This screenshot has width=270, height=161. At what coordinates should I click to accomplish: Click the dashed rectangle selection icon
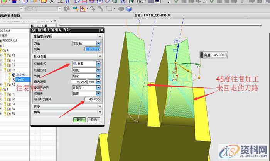[109, 9]
